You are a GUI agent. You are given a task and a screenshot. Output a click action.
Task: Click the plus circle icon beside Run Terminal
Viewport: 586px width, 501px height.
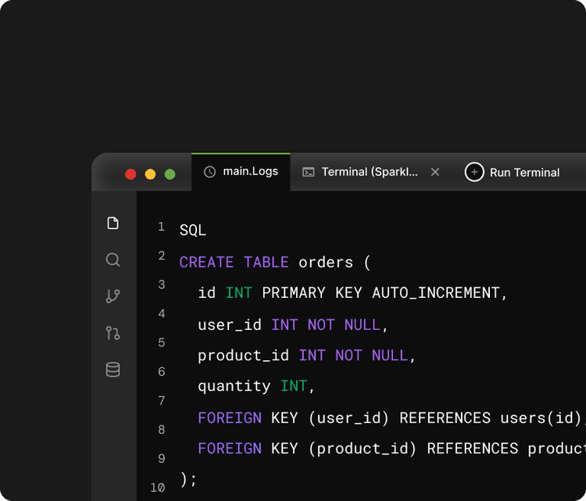[474, 172]
